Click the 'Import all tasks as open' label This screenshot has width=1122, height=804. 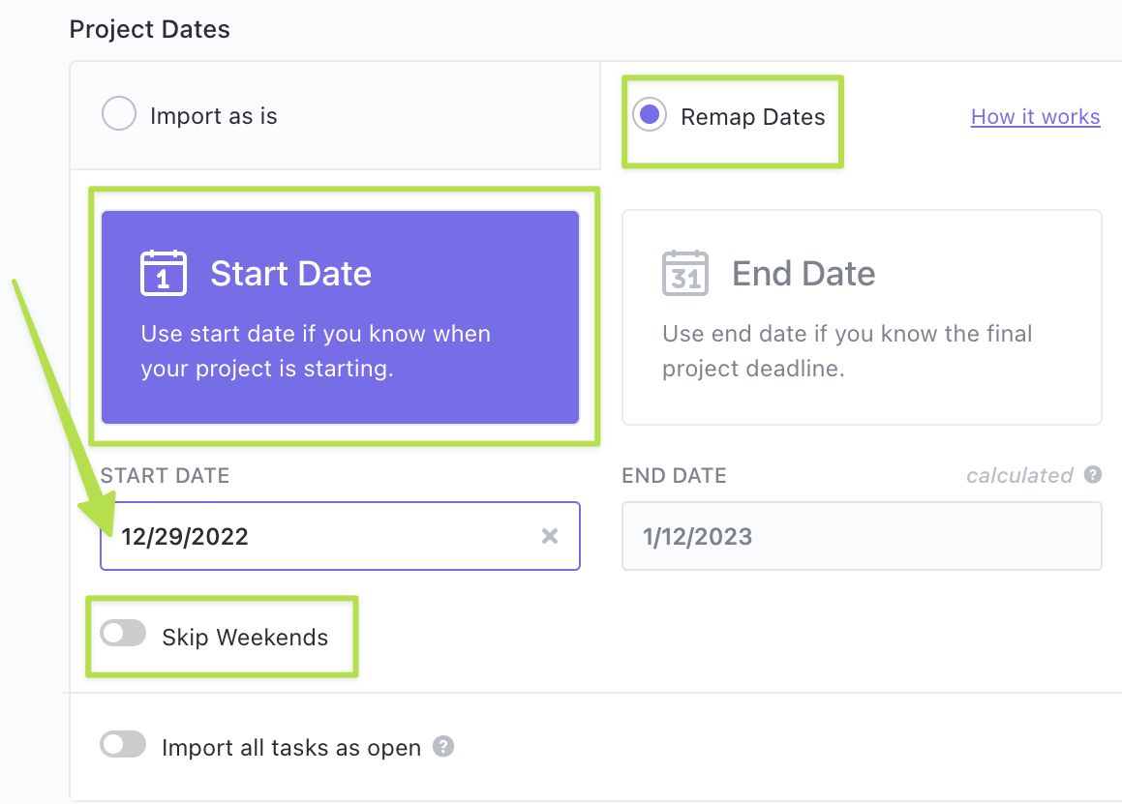[x=291, y=748]
